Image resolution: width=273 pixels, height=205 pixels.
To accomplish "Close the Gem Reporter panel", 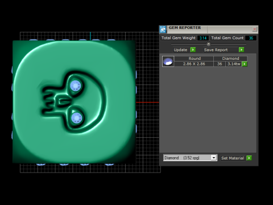I will click(255, 29).
